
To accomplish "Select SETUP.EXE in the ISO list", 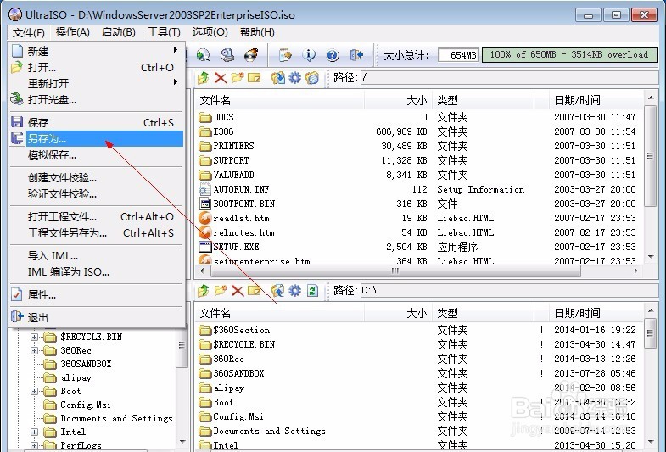I will [229, 247].
